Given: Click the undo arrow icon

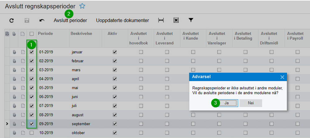Looking at the screenshot, I should [x=42, y=20].
